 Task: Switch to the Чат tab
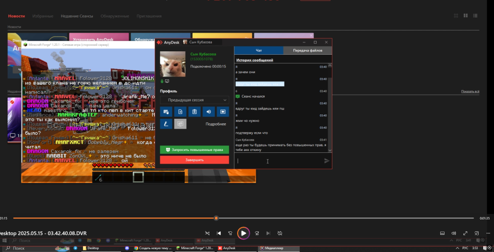[x=259, y=50]
